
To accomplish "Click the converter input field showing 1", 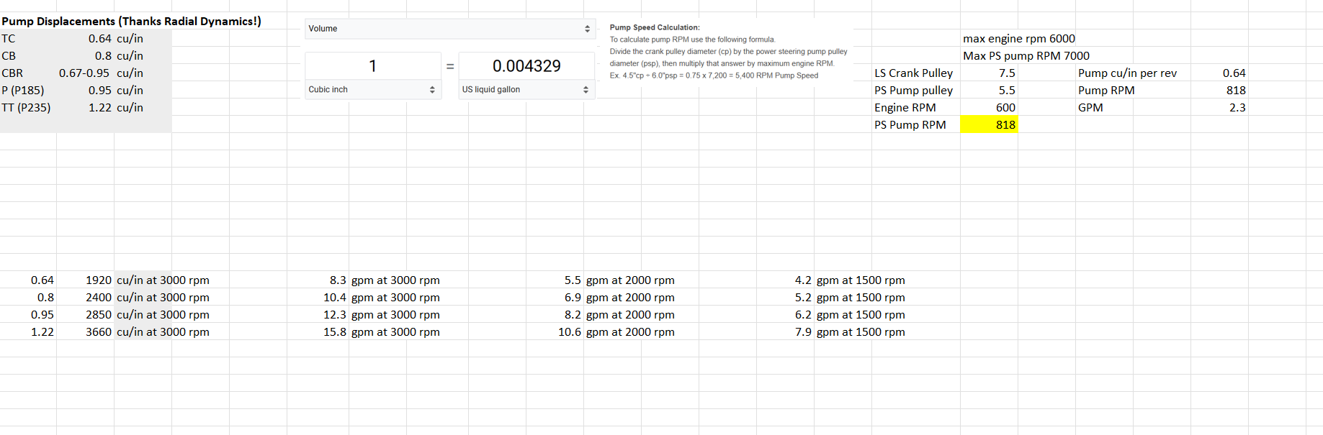I will point(373,66).
